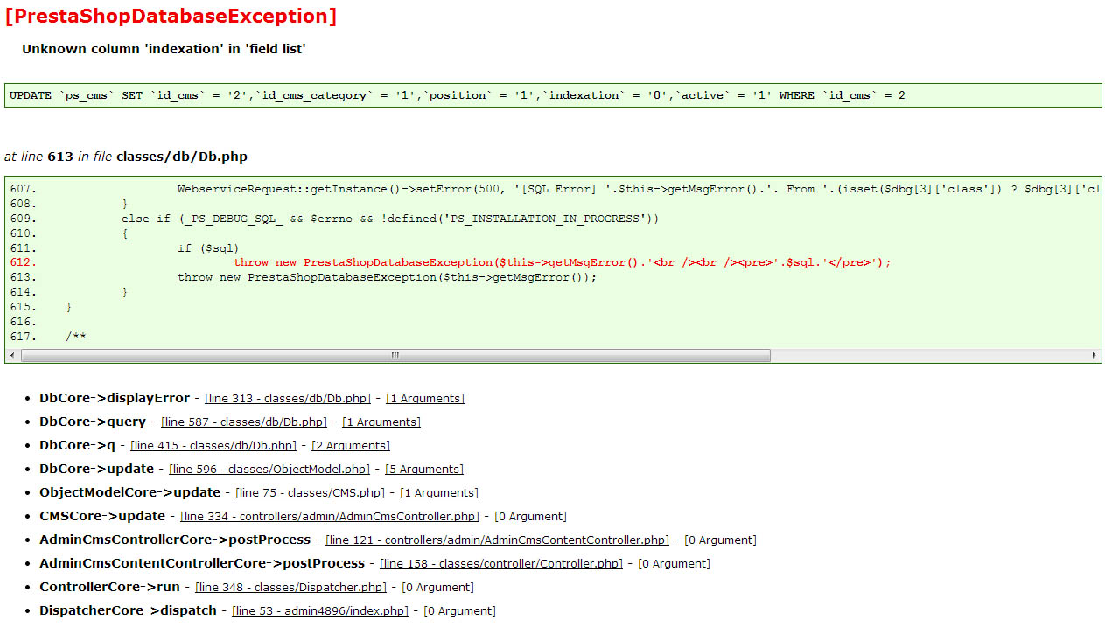The height and width of the screenshot is (641, 1105).
Task: Open link 'line 415 - classes/db/Db.php'
Action: (213, 445)
